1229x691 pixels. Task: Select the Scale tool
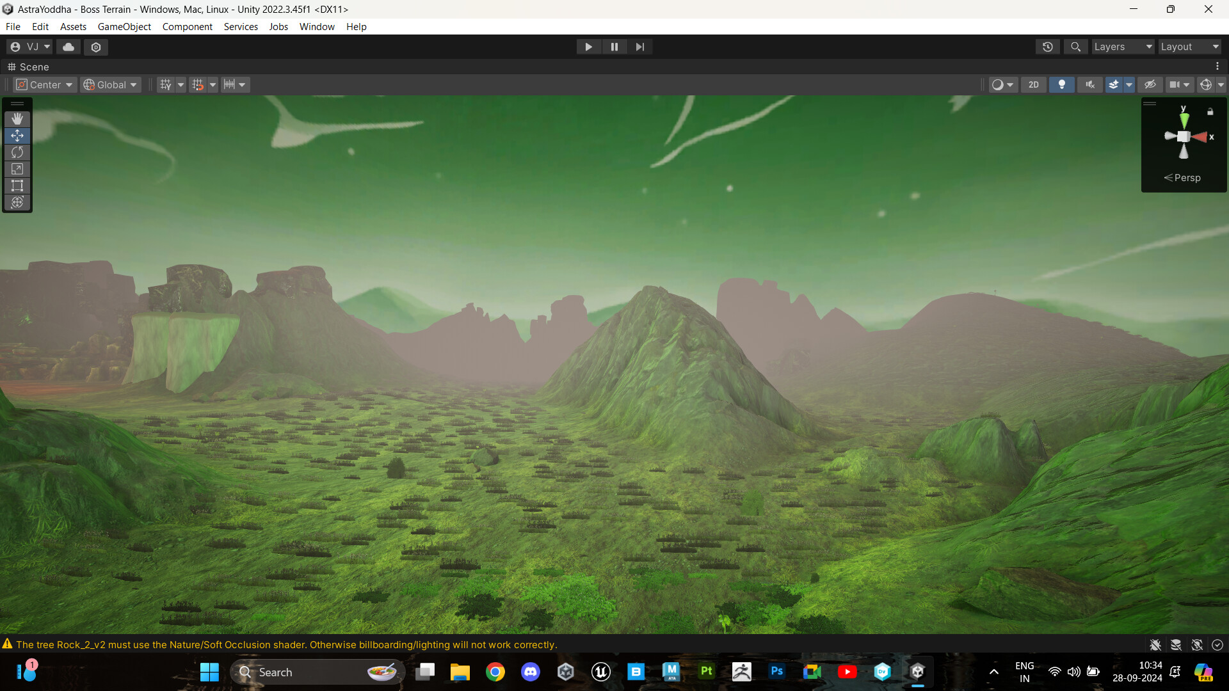coord(17,169)
